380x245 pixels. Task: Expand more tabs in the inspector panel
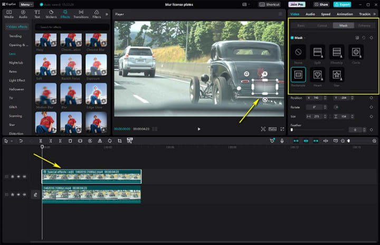pos(375,14)
